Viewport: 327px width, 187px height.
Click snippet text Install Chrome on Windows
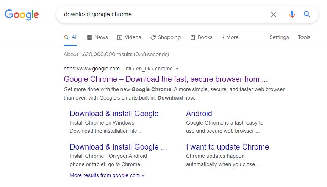coord(102,123)
